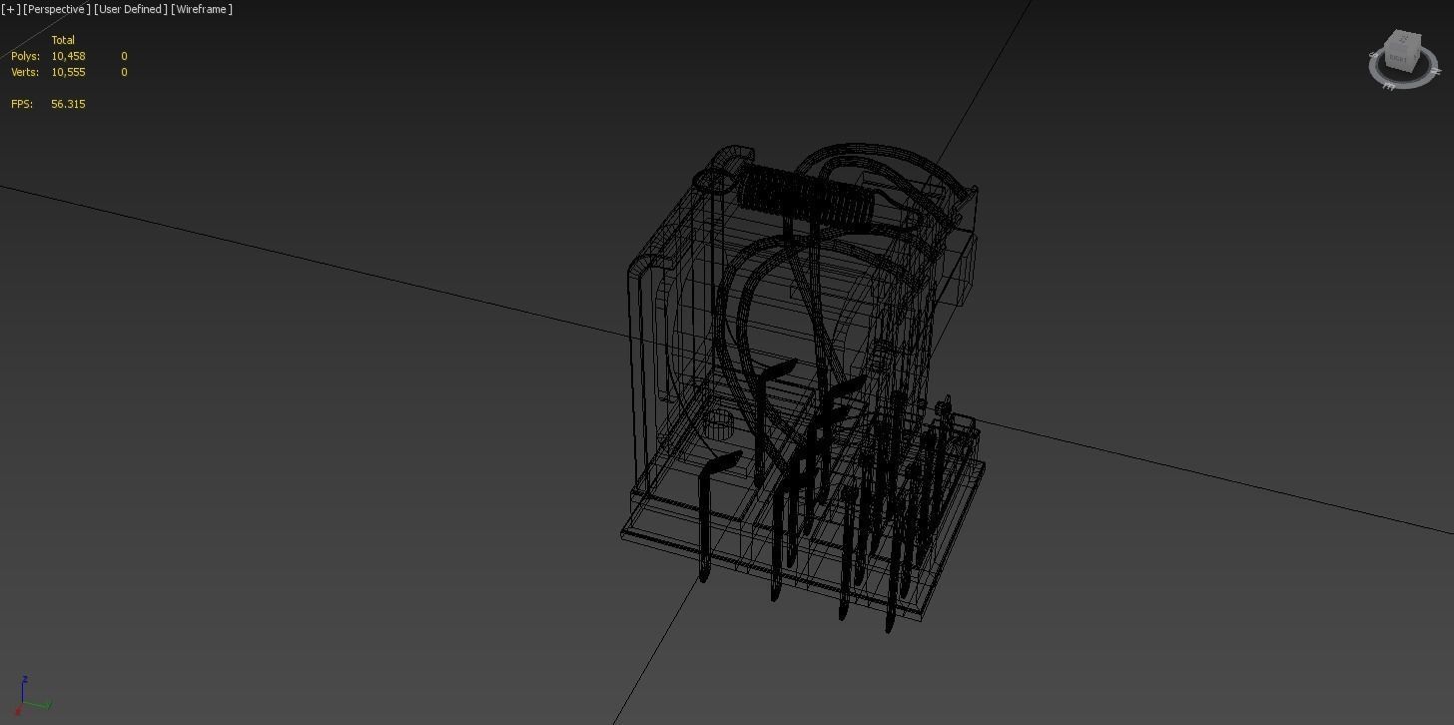Click the Total statistics column header
The width and height of the screenshot is (1454, 725).
tap(63, 40)
